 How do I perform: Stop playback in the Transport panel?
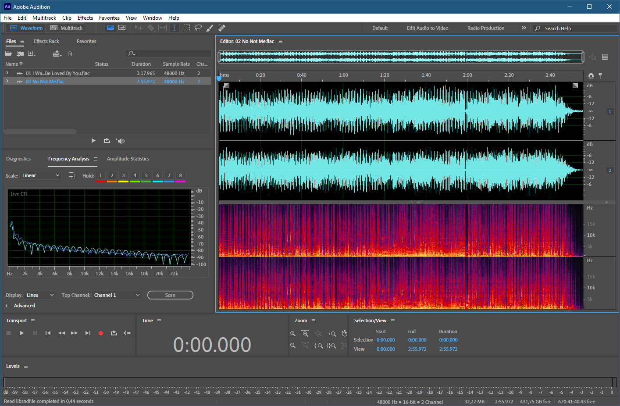point(8,333)
